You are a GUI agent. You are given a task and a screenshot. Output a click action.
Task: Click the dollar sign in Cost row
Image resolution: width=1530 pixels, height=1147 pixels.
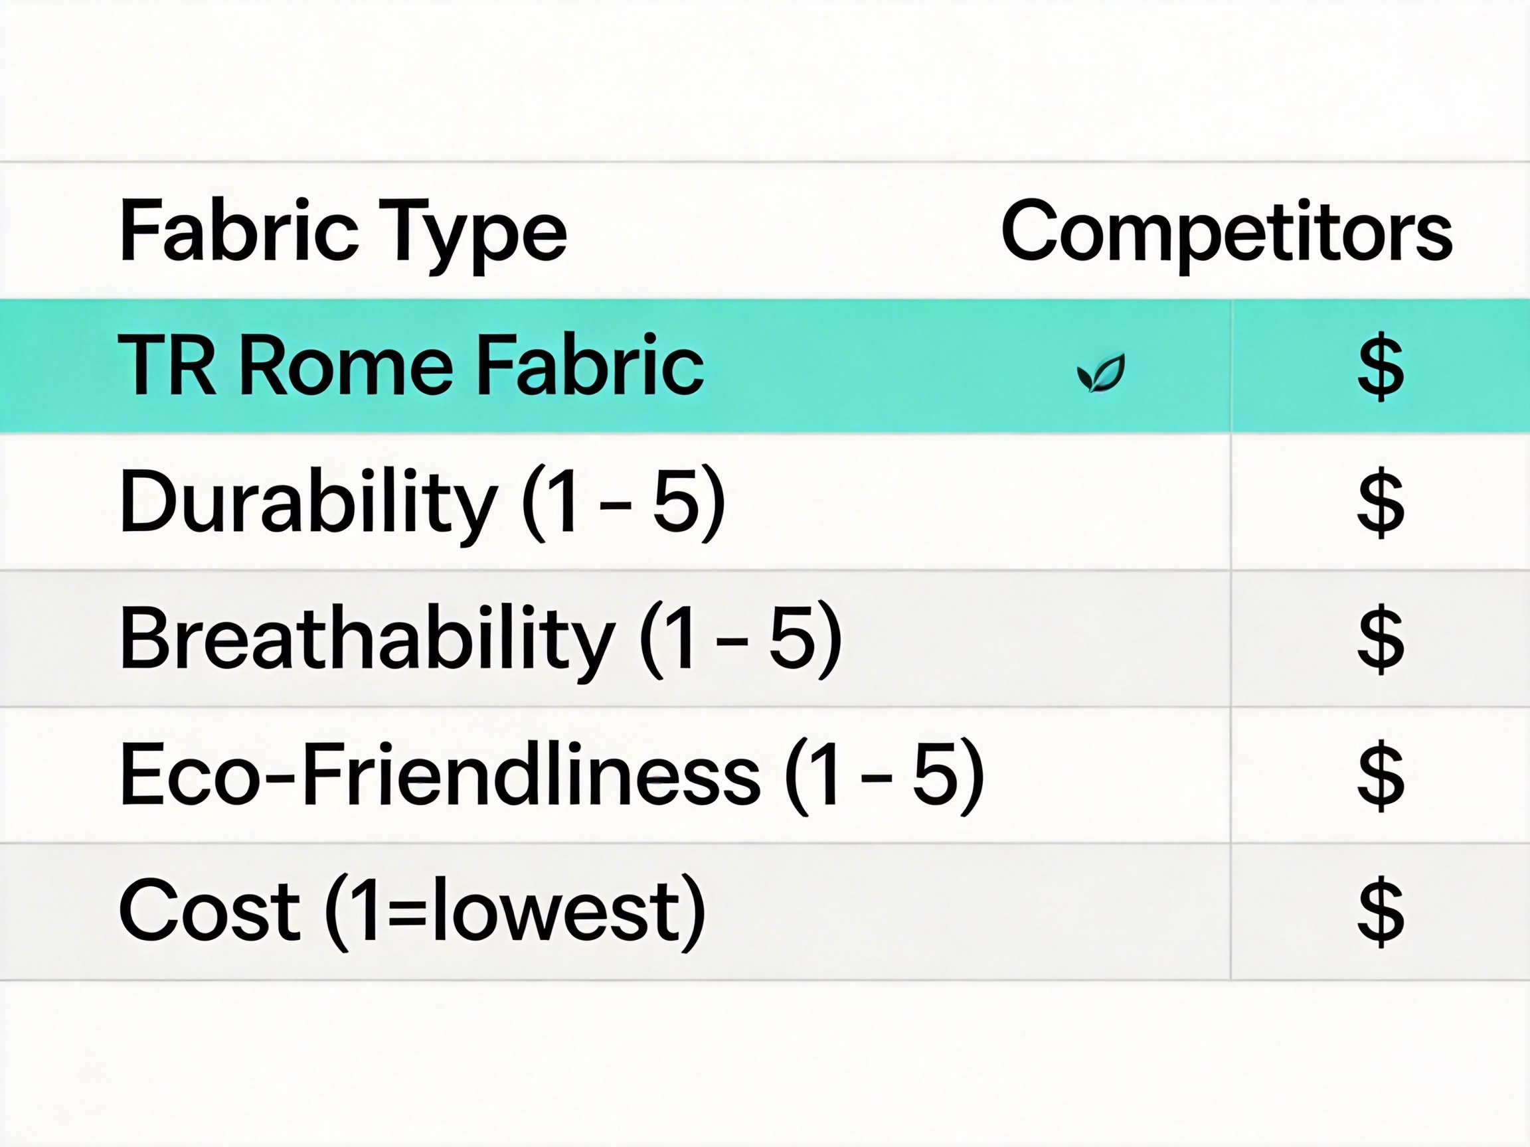1381,911
